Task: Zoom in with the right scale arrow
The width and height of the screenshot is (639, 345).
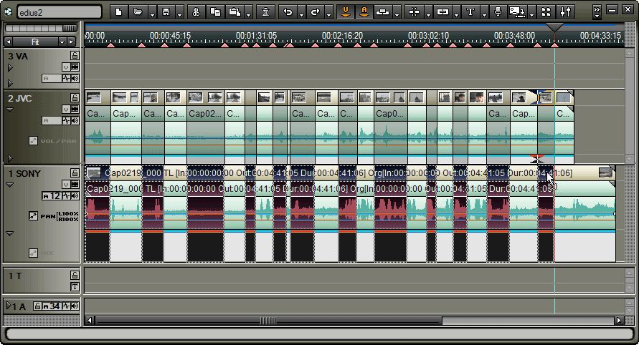Action: point(71,42)
